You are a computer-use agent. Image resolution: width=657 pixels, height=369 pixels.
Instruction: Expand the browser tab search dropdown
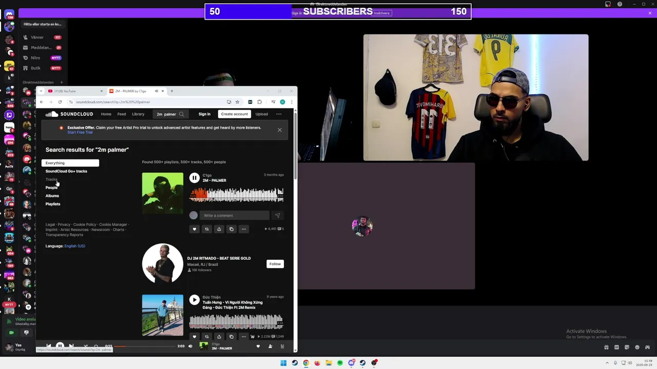coord(41,91)
